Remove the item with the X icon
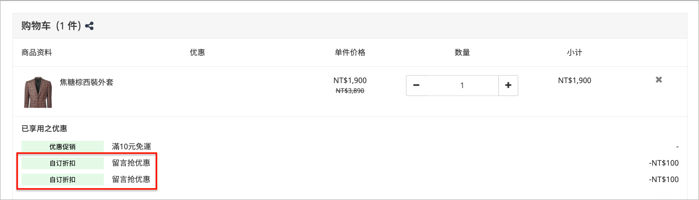 pyautogui.click(x=659, y=80)
